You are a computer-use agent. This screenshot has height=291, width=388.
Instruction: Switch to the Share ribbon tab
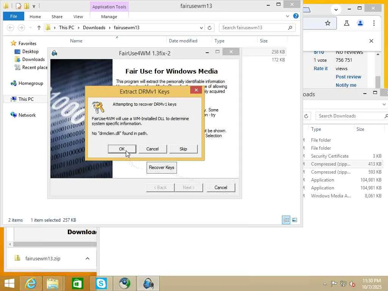pos(57,17)
